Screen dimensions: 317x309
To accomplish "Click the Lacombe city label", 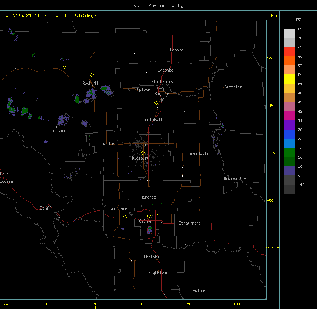I will (165, 70).
